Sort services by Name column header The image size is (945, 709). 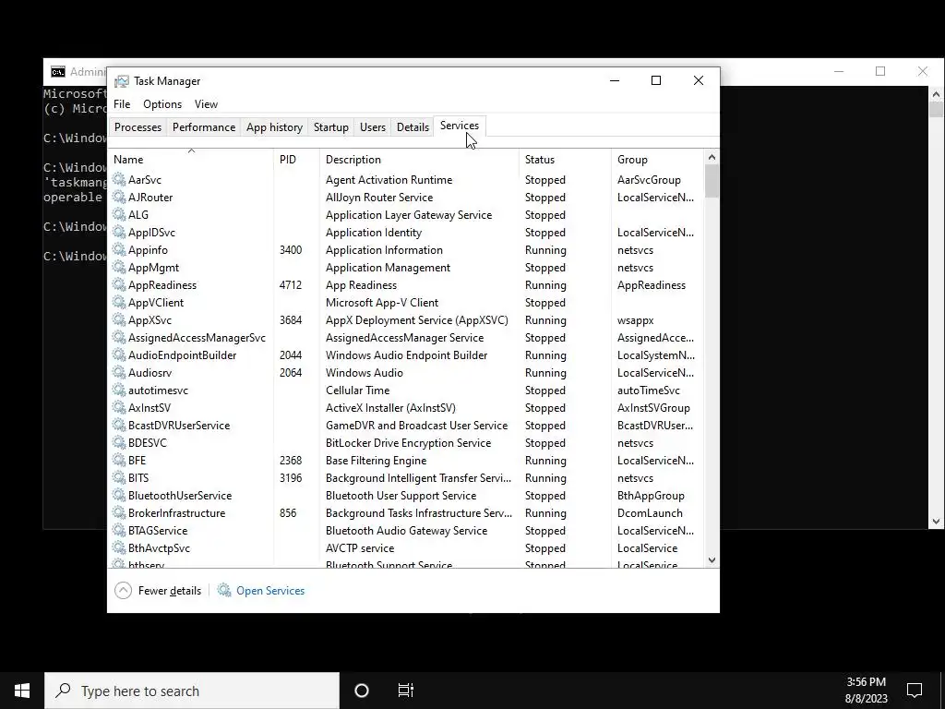click(191, 159)
